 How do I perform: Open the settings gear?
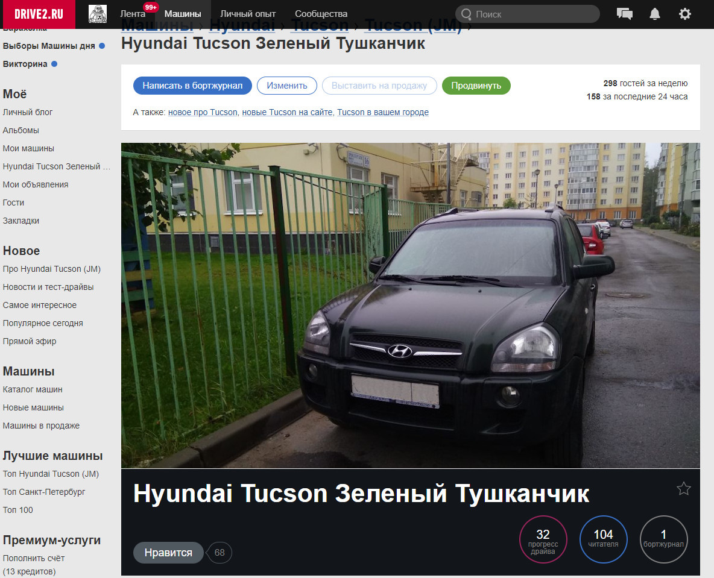(685, 14)
